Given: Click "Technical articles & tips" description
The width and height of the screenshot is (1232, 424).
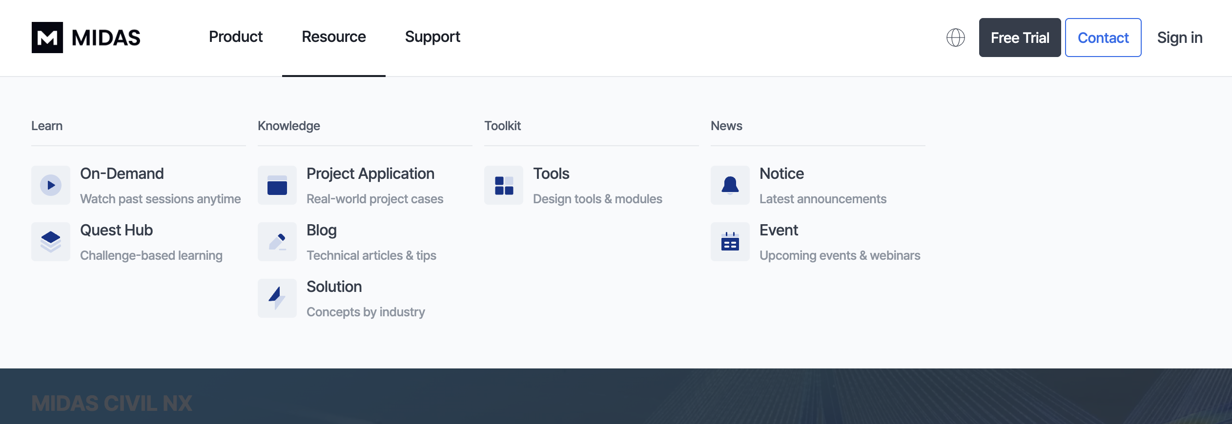Looking at the screenshot, I should (x=371, y=255).
